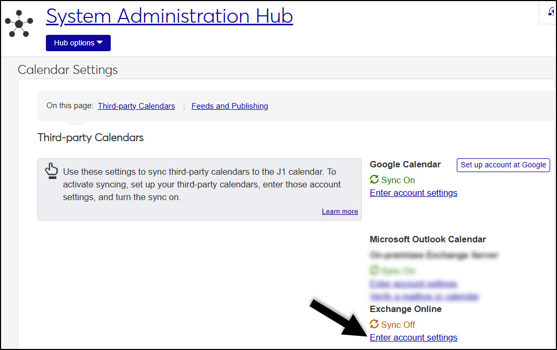The width and height of the screenshot is (557, 350).
Task: Click the hand pointer icon in the info box
Action: 51,171
